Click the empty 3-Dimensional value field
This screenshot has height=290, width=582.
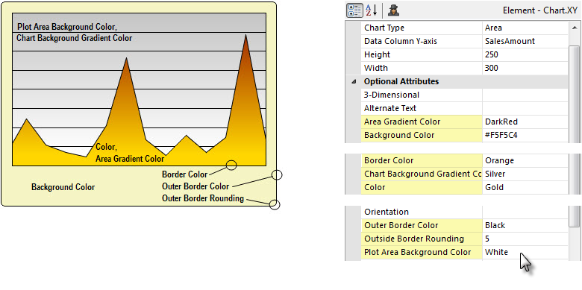pos(525,95)
